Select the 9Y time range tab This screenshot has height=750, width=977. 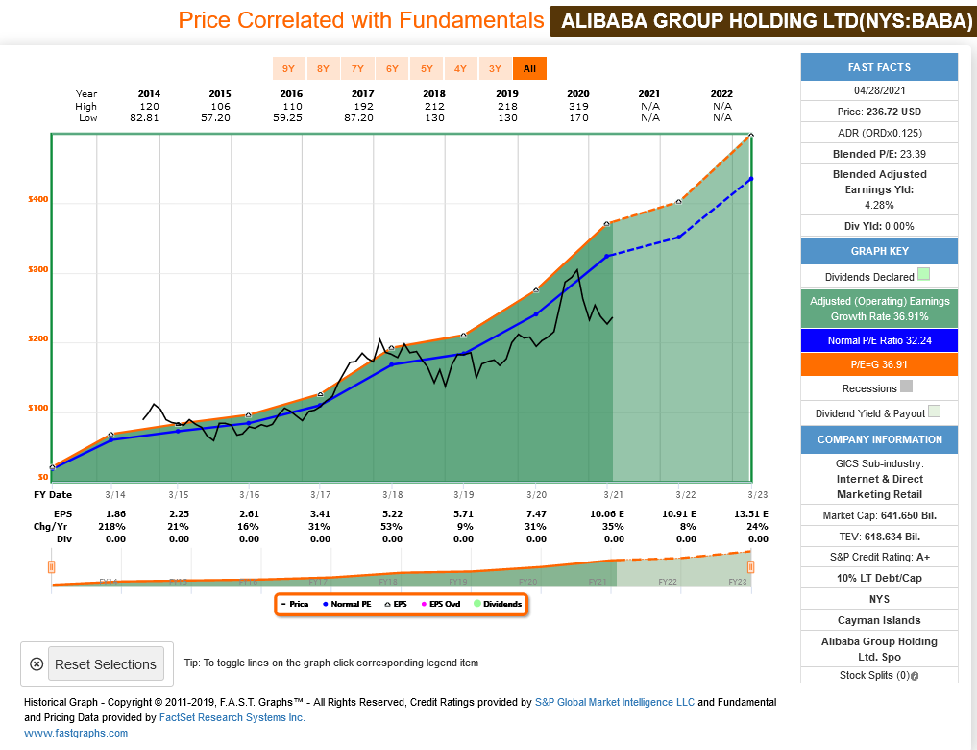tap(288, 68)
